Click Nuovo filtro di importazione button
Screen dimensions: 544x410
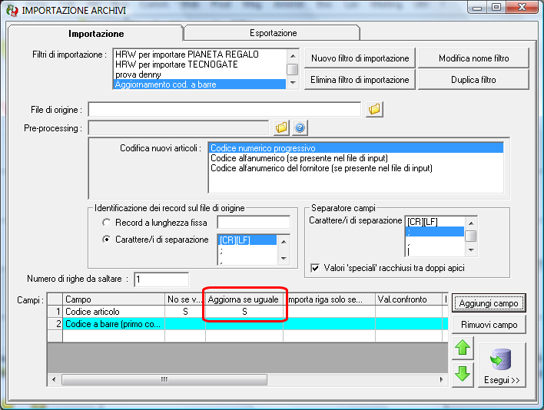click(360, 58)
